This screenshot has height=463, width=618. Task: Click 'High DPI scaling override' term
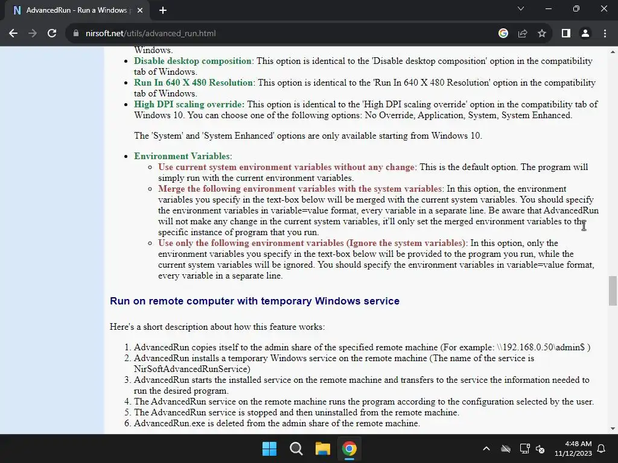point(189,104)
